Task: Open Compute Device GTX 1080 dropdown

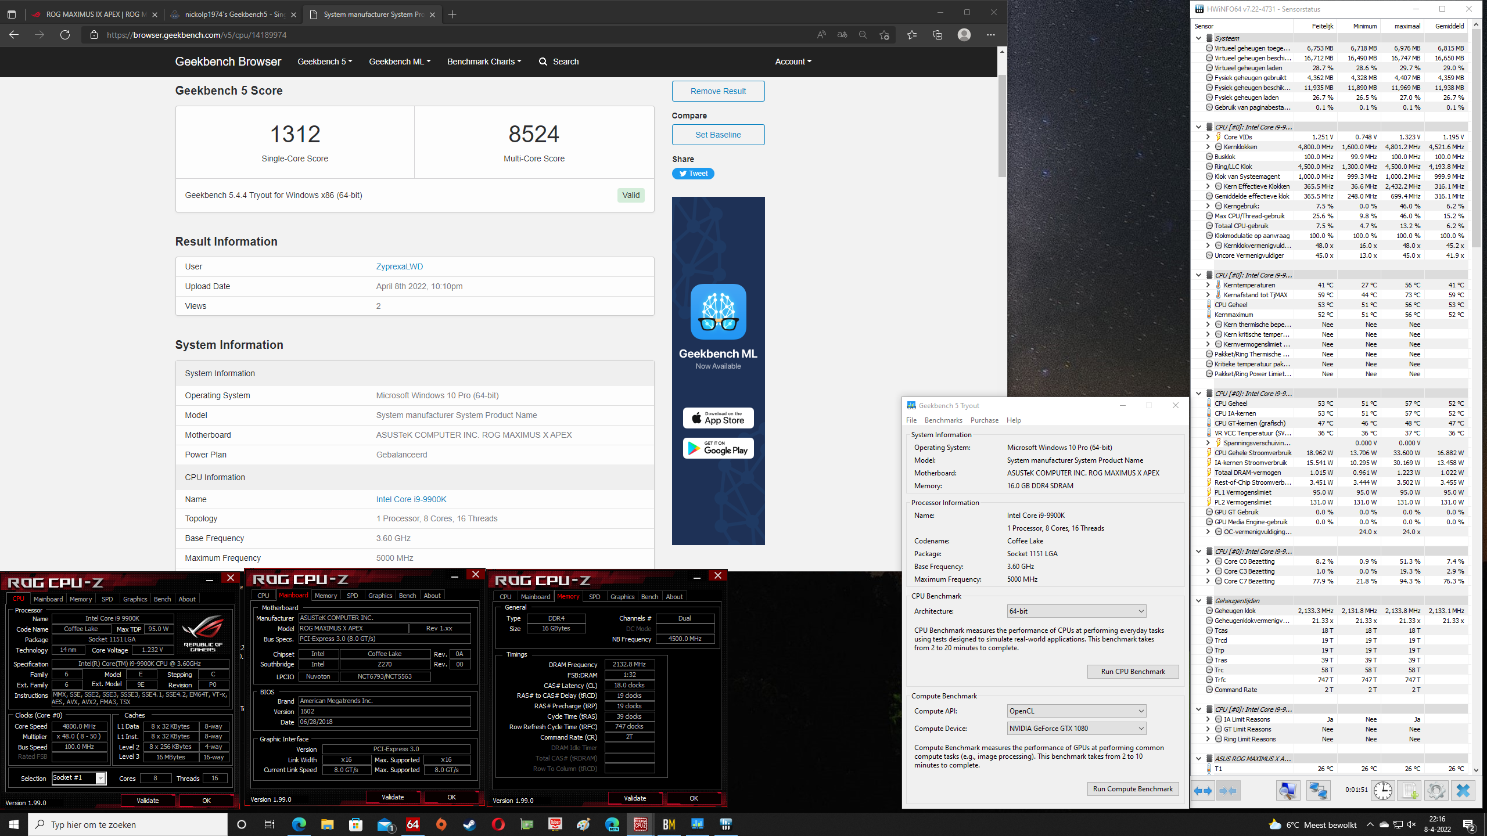Action: tap(1076, 729)
